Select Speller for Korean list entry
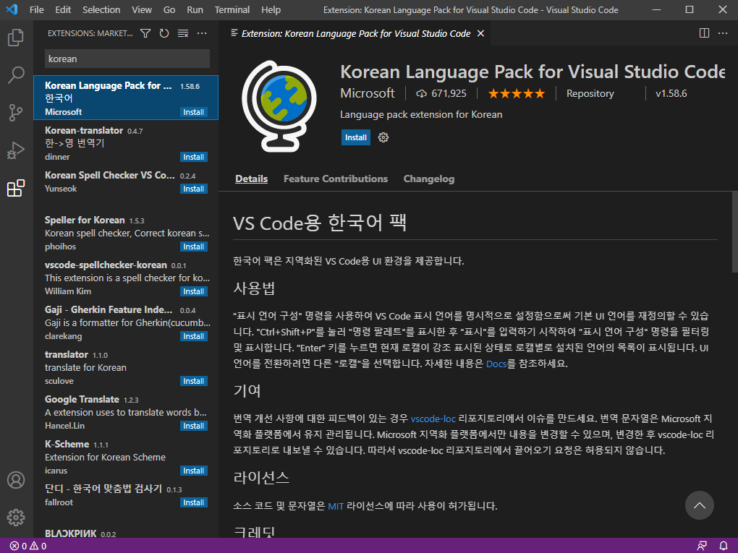 click(126, 233)
